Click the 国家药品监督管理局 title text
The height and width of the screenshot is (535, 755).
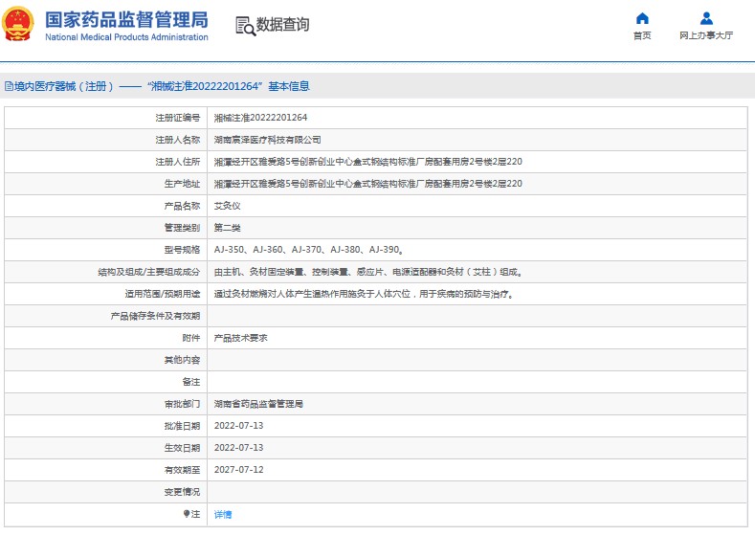click(x=126, y=20)
